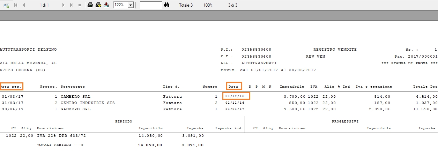Click the '1 di 1' page indicator

pos(44,6)
